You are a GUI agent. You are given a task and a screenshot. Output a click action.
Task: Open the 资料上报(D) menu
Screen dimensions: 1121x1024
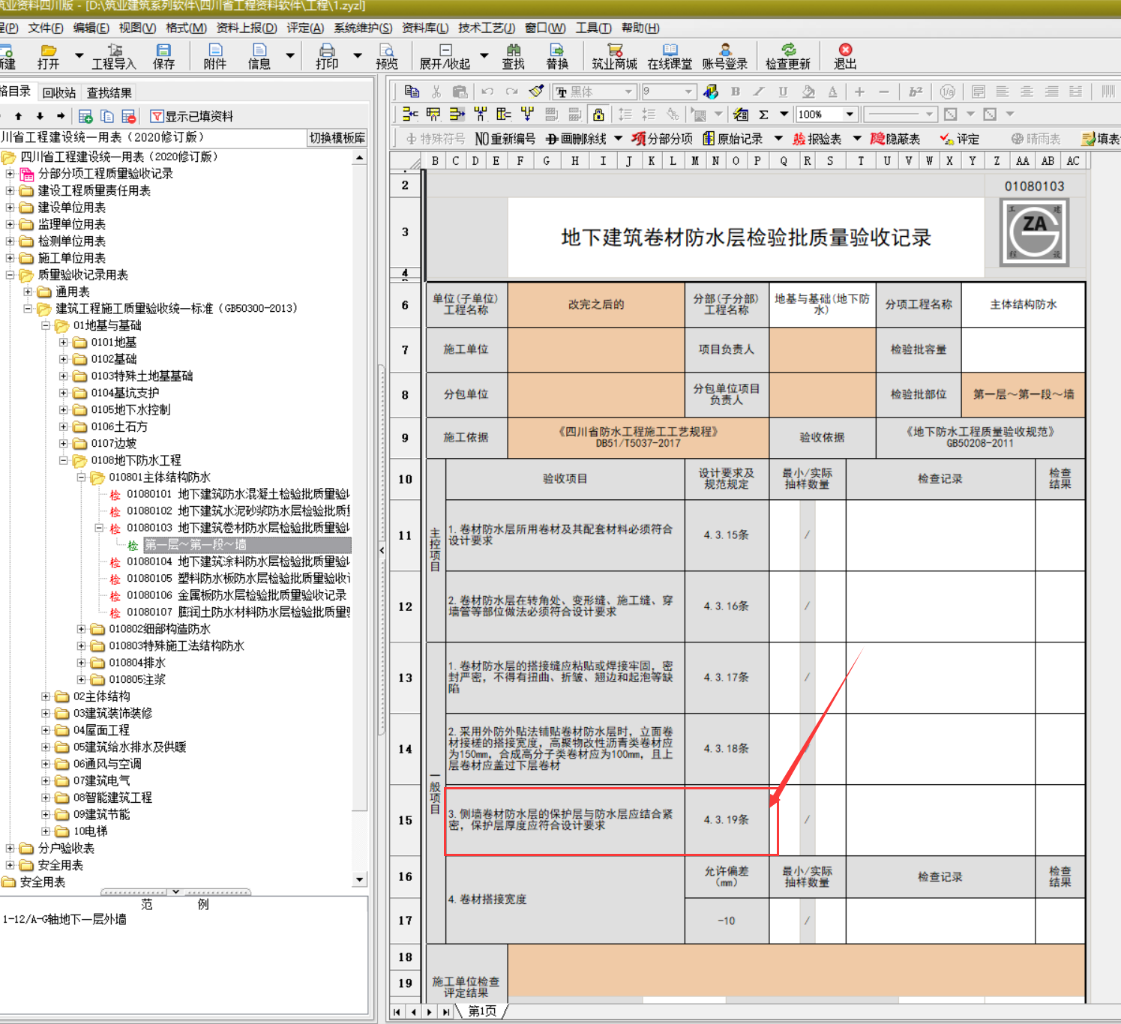coord(247,28)
